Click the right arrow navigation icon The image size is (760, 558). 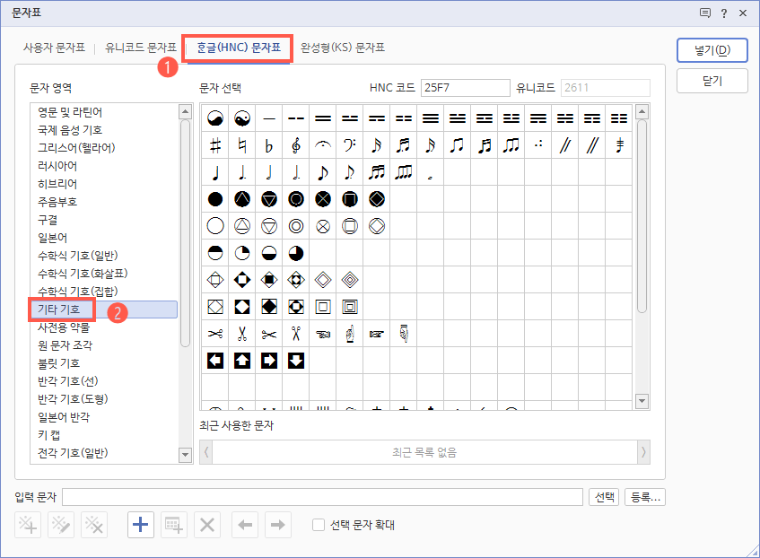(x=277, y=525)
